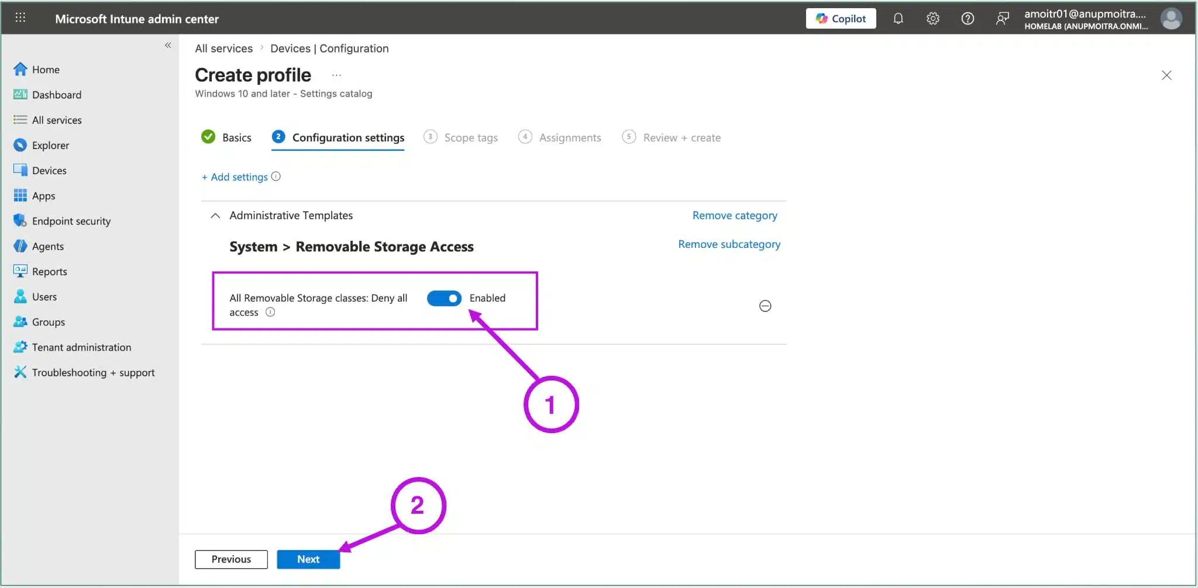Show info for Deny all access setting
The height and width of the screenshot is (588, 1198).
(x=270, y=312)
